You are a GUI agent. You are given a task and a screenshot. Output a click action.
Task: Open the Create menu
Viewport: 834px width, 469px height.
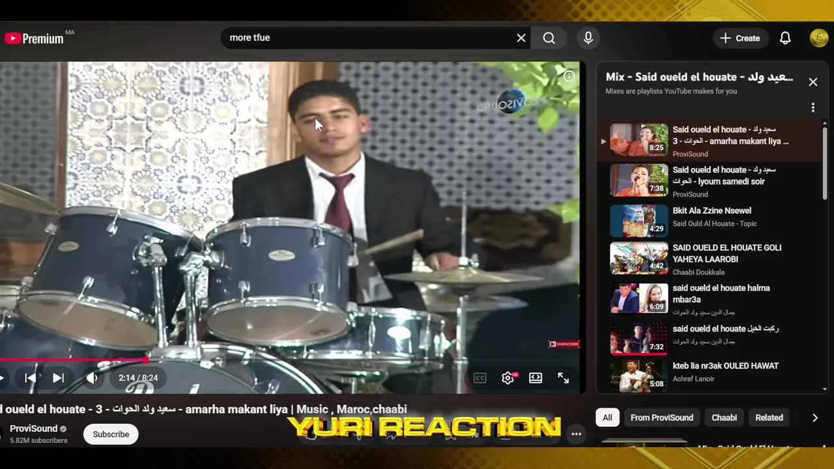pyautogui.click(x=740, y=38)
